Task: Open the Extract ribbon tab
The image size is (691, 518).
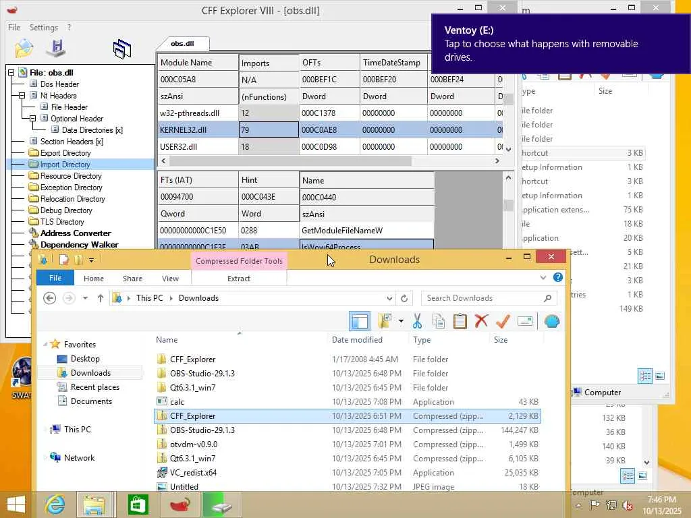Action: point(238,279)
